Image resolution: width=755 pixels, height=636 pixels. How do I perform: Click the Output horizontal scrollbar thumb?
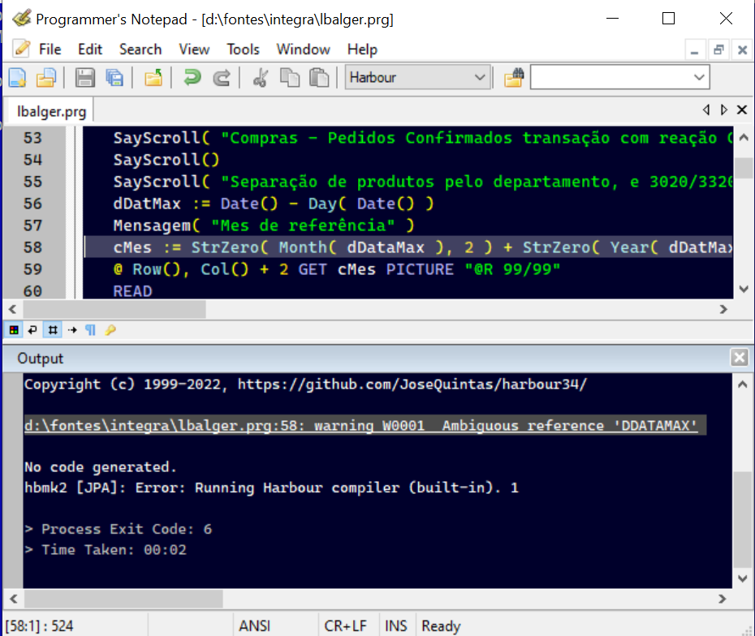123,599
